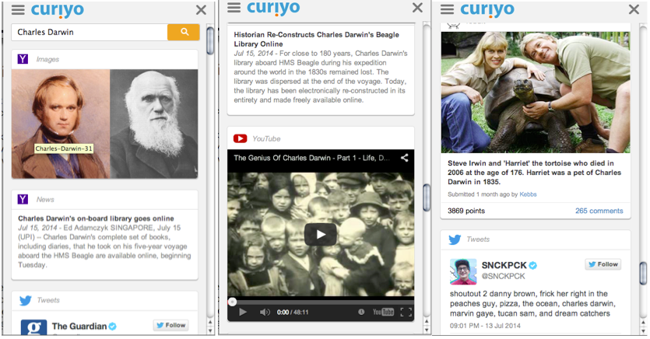Open the bearded old Darwin photo
The width and height of the screenshot is (650, 339).
[154, 124]
